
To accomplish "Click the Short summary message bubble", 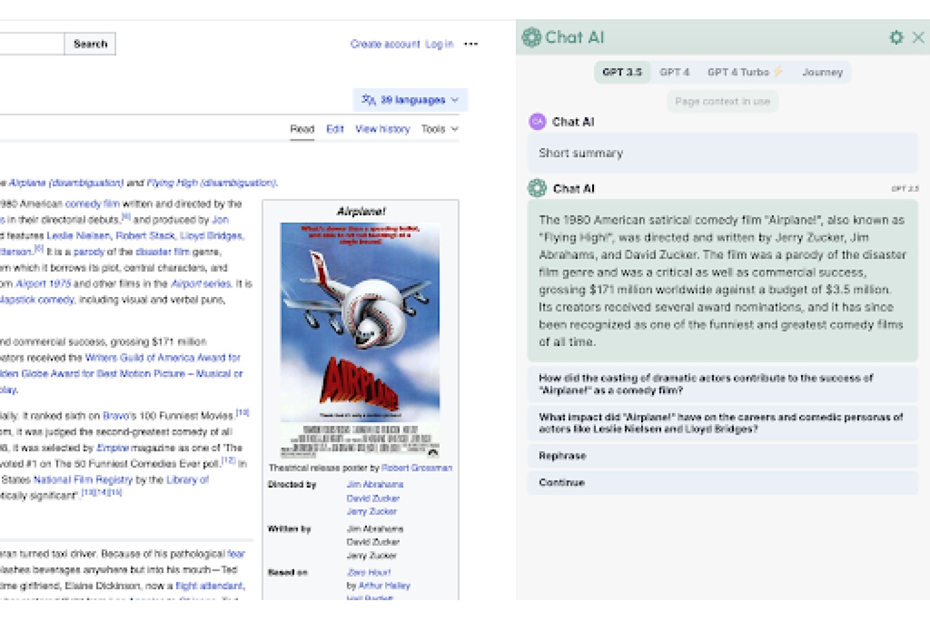I will 722,153.
